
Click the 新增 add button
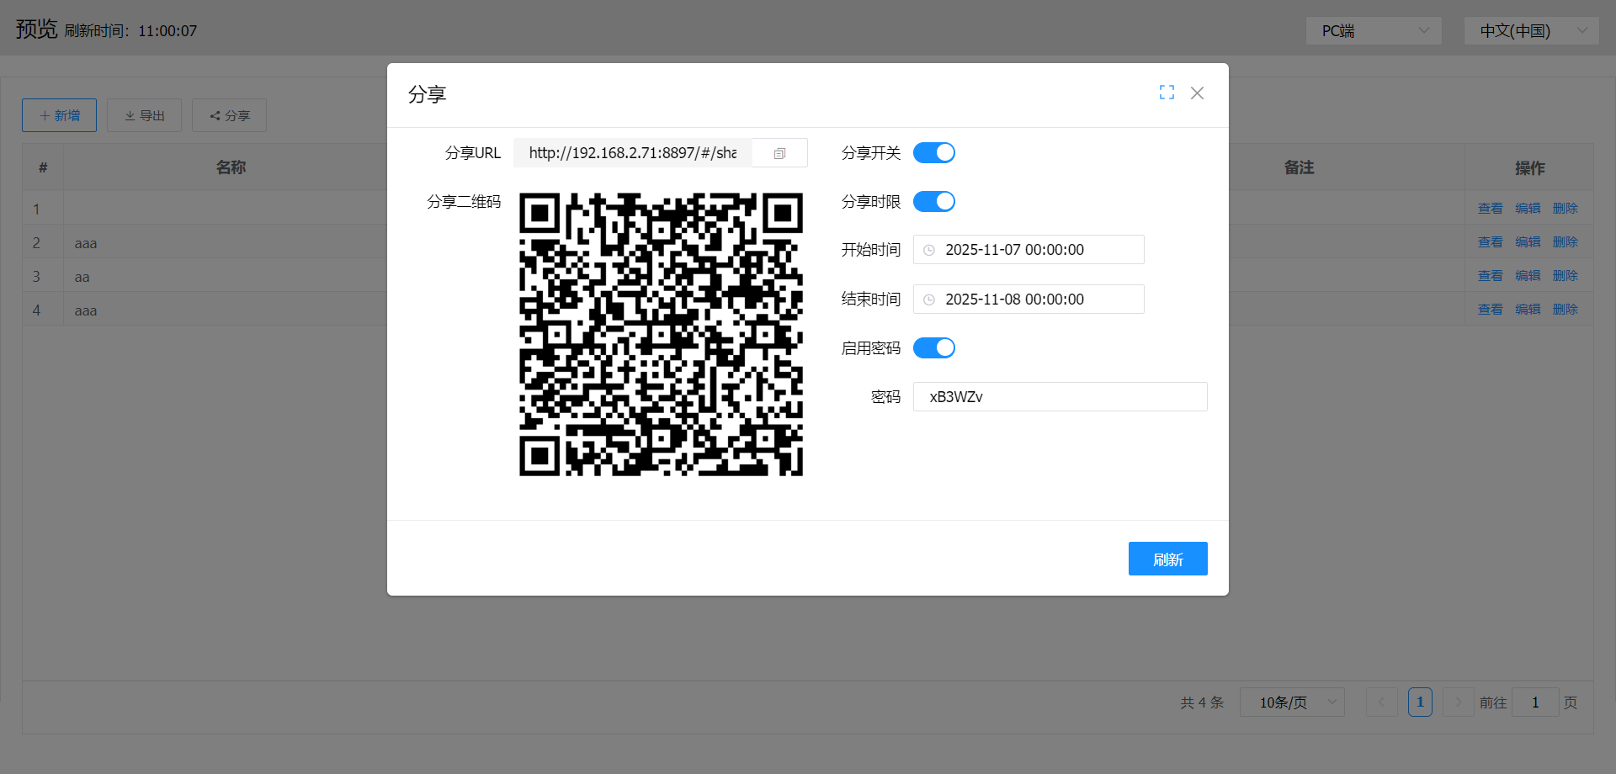click(x=59, y=115)
